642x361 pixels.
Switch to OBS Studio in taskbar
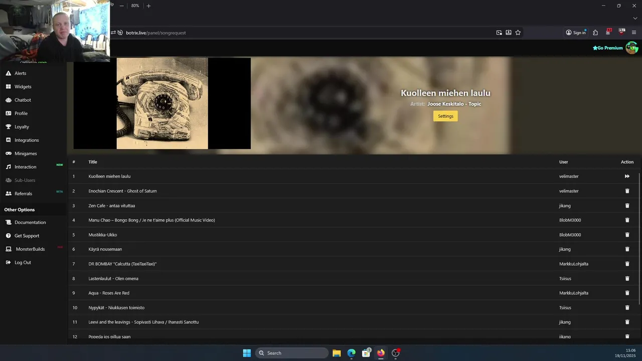pyautogui.click(x=396, y=353)
